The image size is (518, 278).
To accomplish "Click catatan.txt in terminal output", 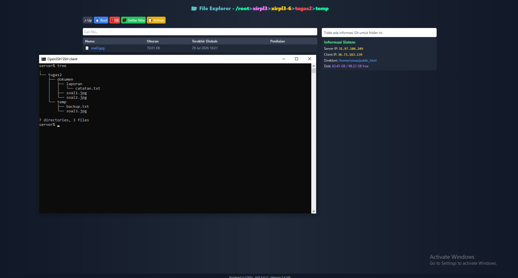I will point(88,89).
